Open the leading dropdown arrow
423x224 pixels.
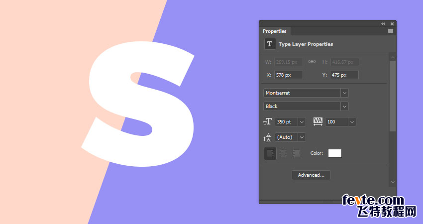[x=302, y=137]
